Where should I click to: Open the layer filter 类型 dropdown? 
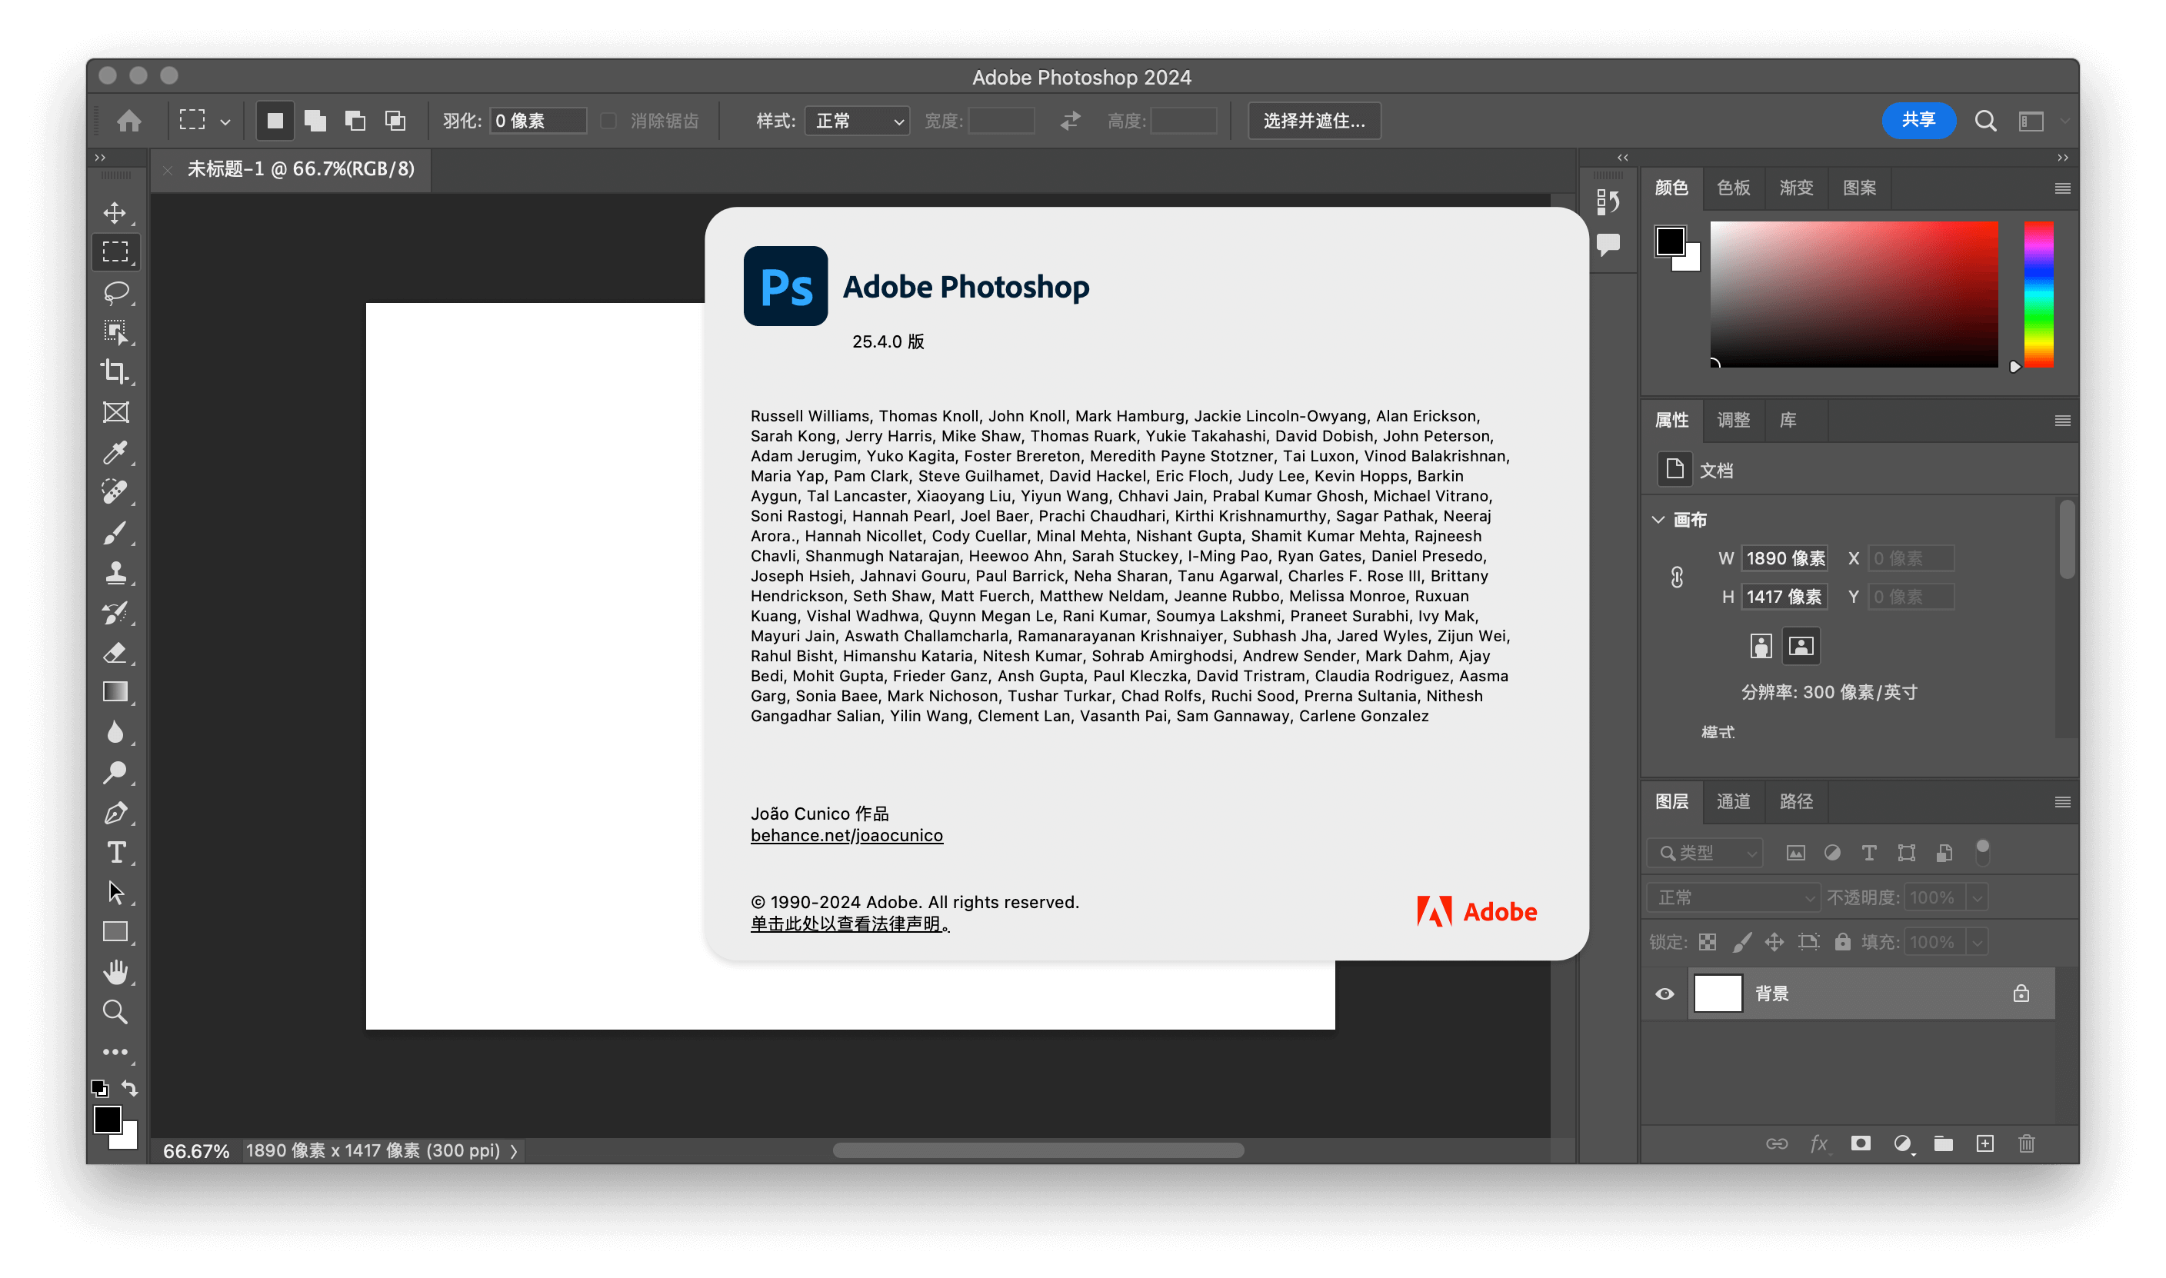1704,853
